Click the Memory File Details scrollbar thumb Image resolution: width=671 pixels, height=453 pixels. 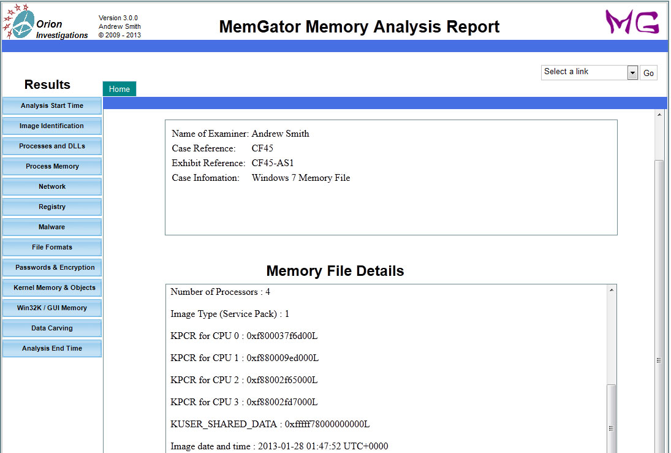tap(612, 419)
